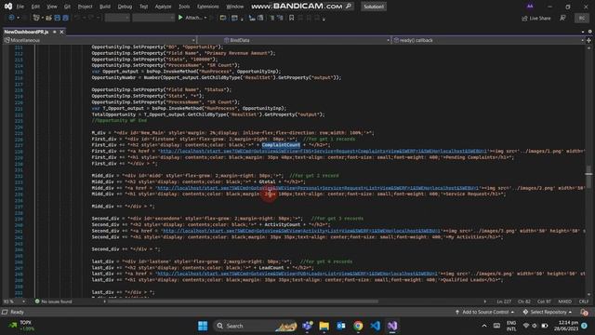This screenshot has height=335, width=595.
Task: Click the taskbar Search box
Action: pos(255,326)
